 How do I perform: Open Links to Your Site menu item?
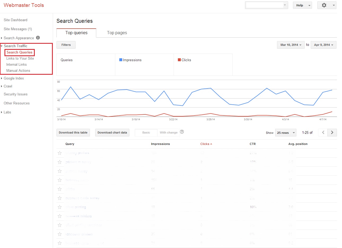20,58
